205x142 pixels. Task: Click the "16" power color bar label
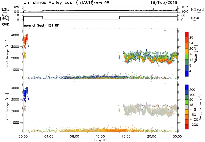tap(191, 54)
